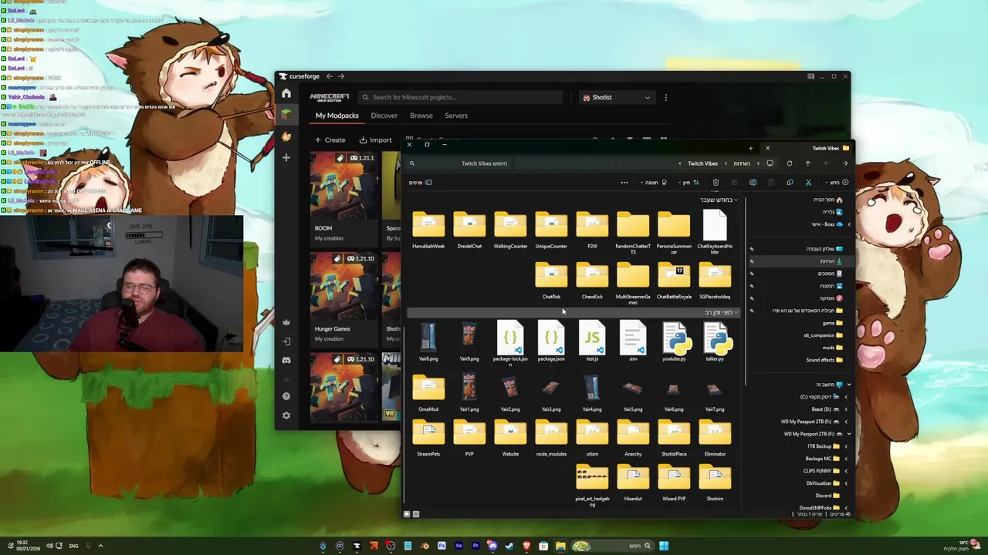988x555 pixels.
Task: Click Create modpack button
Action: click(x=330, y=140)
